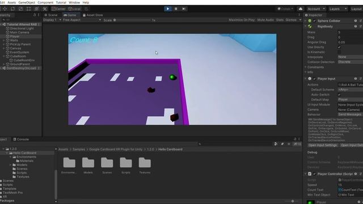
Task: Toggle hidden packages count in Project
Action: 297,144
